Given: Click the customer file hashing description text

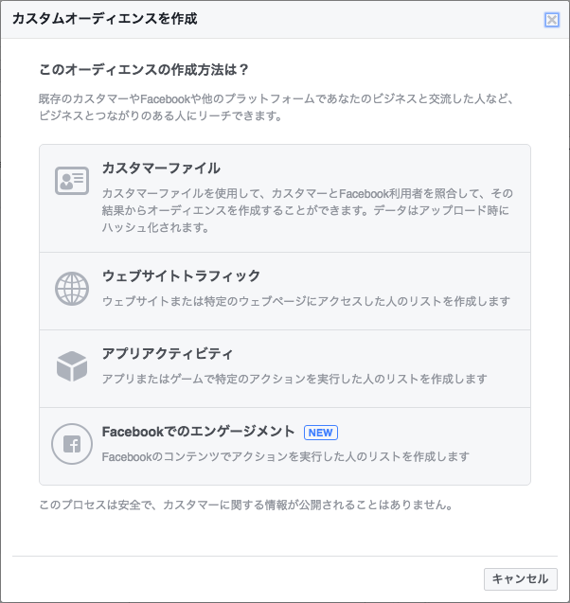Looking at the screenshot, I should coord(308,210).
